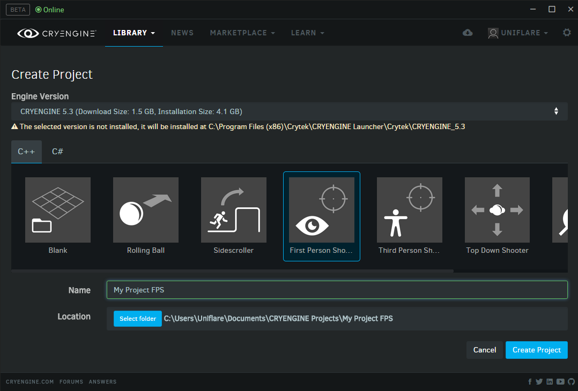578x391 pixels.
Task: Click the user avatar icon
Action: tap(493, 33)
